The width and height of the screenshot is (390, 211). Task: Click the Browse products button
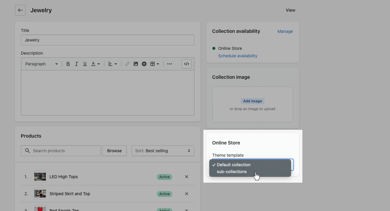(114, 151)
